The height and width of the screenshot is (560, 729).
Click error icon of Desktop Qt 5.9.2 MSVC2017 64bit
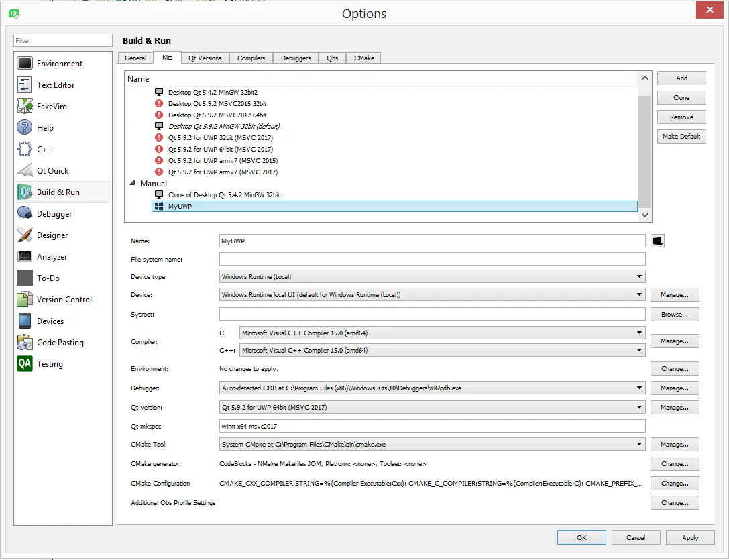click(159, 115)
